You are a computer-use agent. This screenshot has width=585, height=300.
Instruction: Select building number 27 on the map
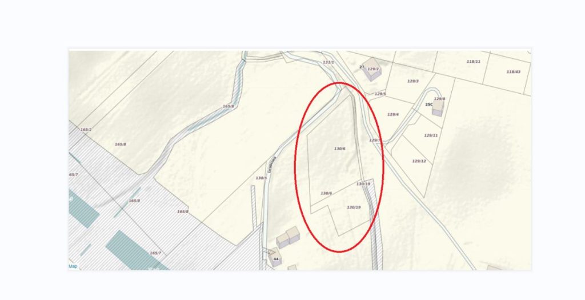coord(371,69)
